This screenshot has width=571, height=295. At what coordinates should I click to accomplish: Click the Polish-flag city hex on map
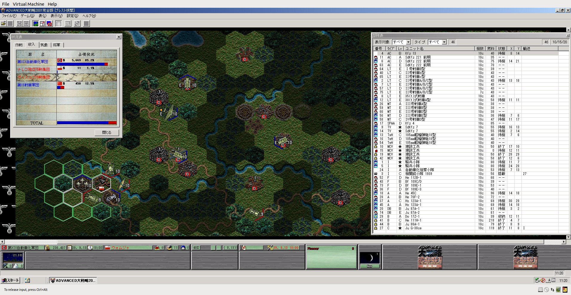click(x=102, y=183)
